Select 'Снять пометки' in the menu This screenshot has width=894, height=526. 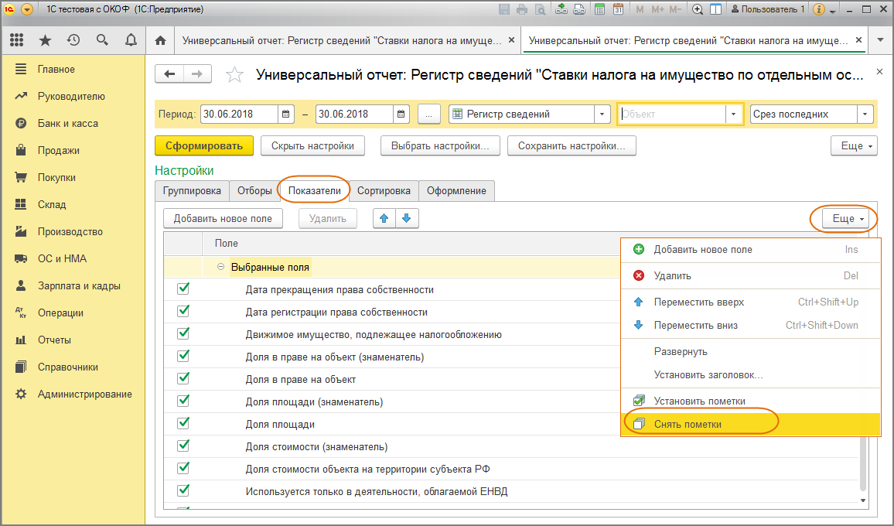[688, 424]
